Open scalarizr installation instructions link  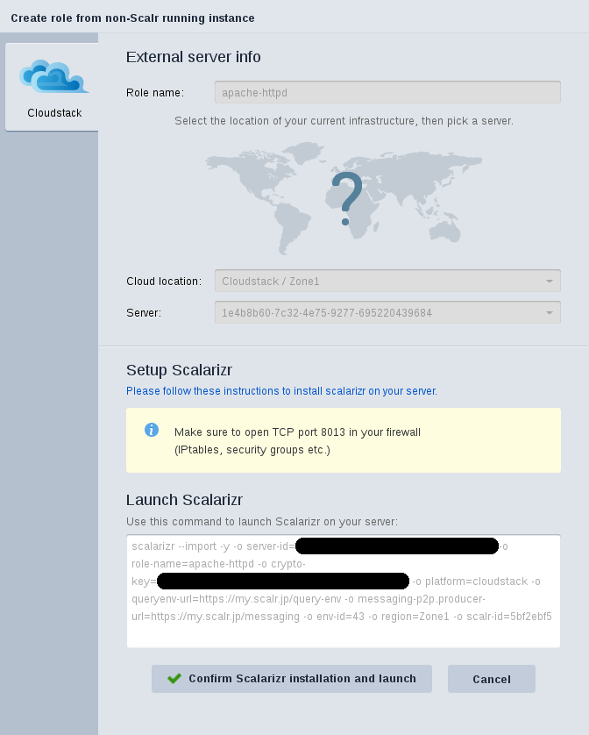coord(281,391)
